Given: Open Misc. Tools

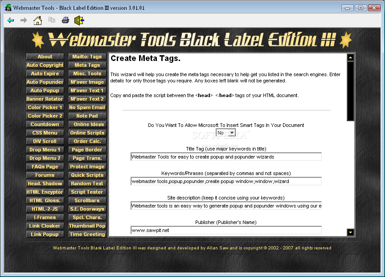Looking at the screenshot, I should 87,73.
